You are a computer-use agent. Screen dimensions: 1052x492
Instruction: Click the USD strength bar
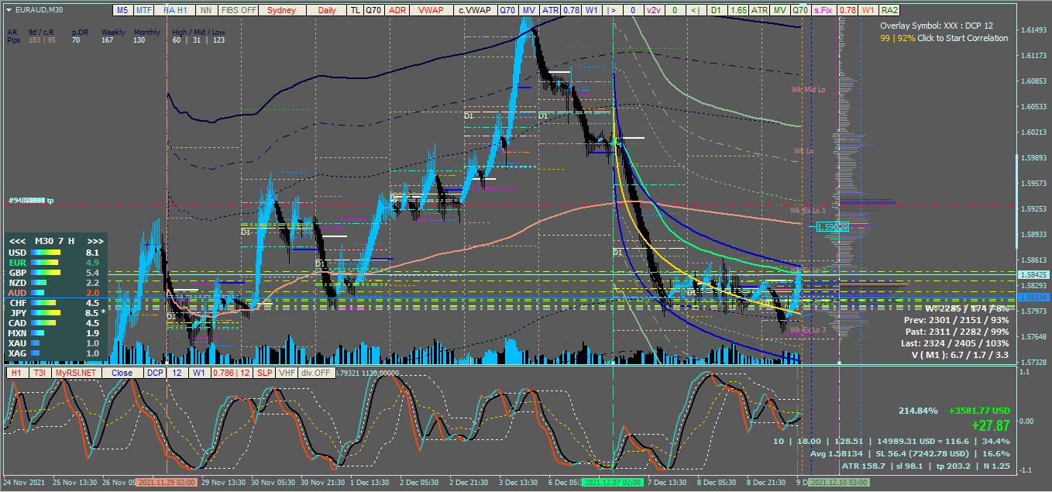pyautogui.click(x=46, y=253)
